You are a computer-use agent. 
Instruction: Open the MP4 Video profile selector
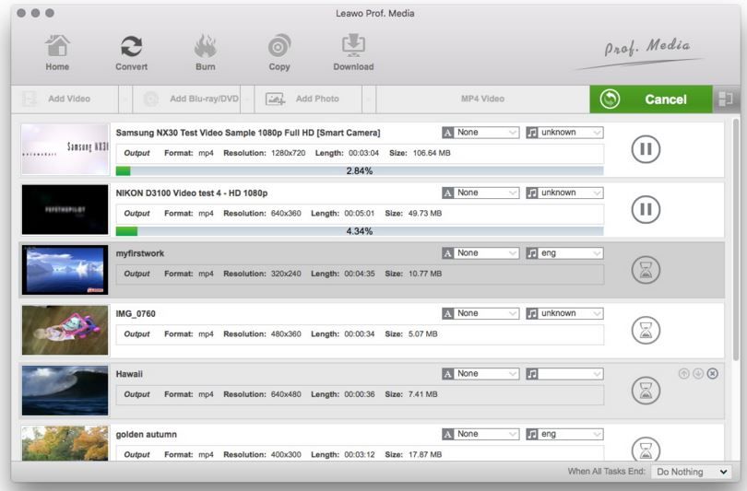pyautogui.click(x=482, y=99)
